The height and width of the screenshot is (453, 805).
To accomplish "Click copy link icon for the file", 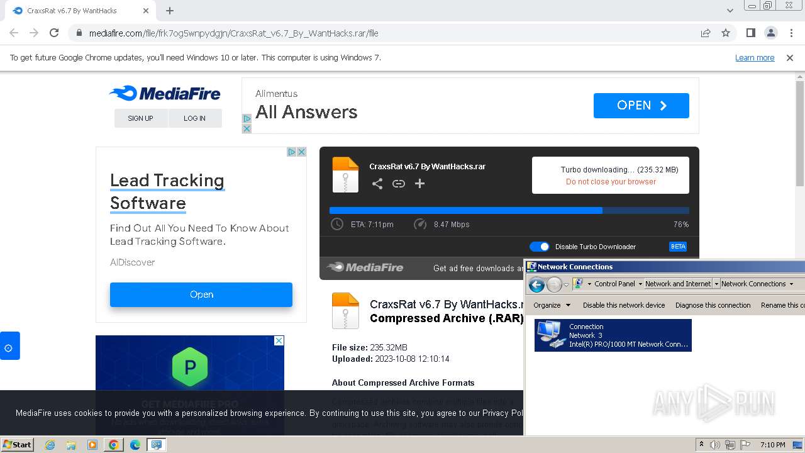I will (399, 184).
